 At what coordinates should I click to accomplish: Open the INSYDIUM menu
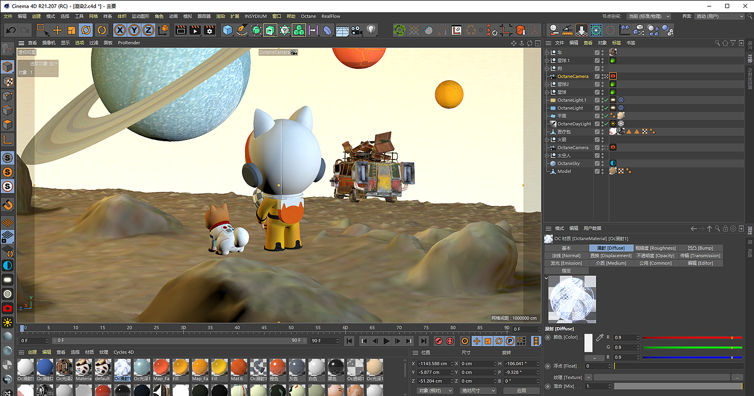coord(256,16)
